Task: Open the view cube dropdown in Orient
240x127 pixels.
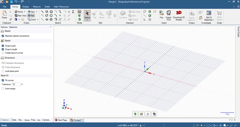Action: pos(19,19)
